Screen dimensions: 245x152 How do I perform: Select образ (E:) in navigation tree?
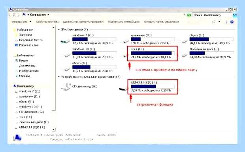pyautogui.click(x=26, y=102)
